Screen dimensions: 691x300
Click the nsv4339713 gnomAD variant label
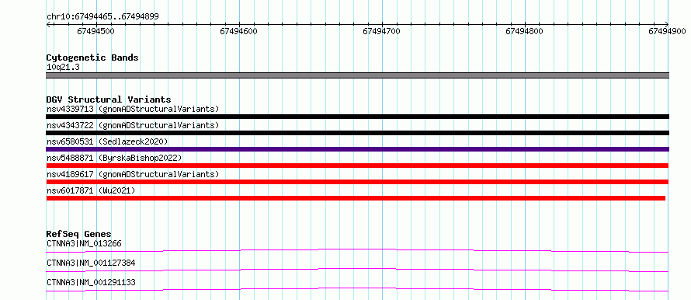(133, 109)
